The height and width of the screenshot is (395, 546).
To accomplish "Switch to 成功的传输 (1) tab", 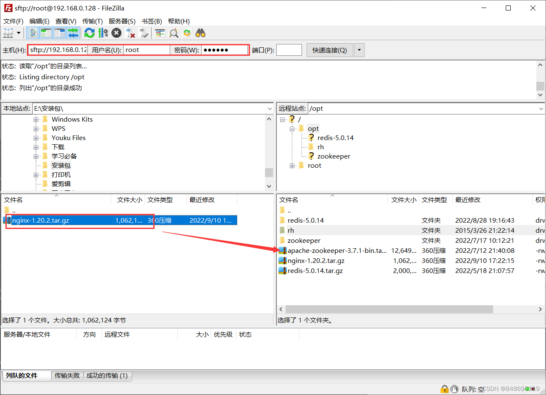I will 107,376.
